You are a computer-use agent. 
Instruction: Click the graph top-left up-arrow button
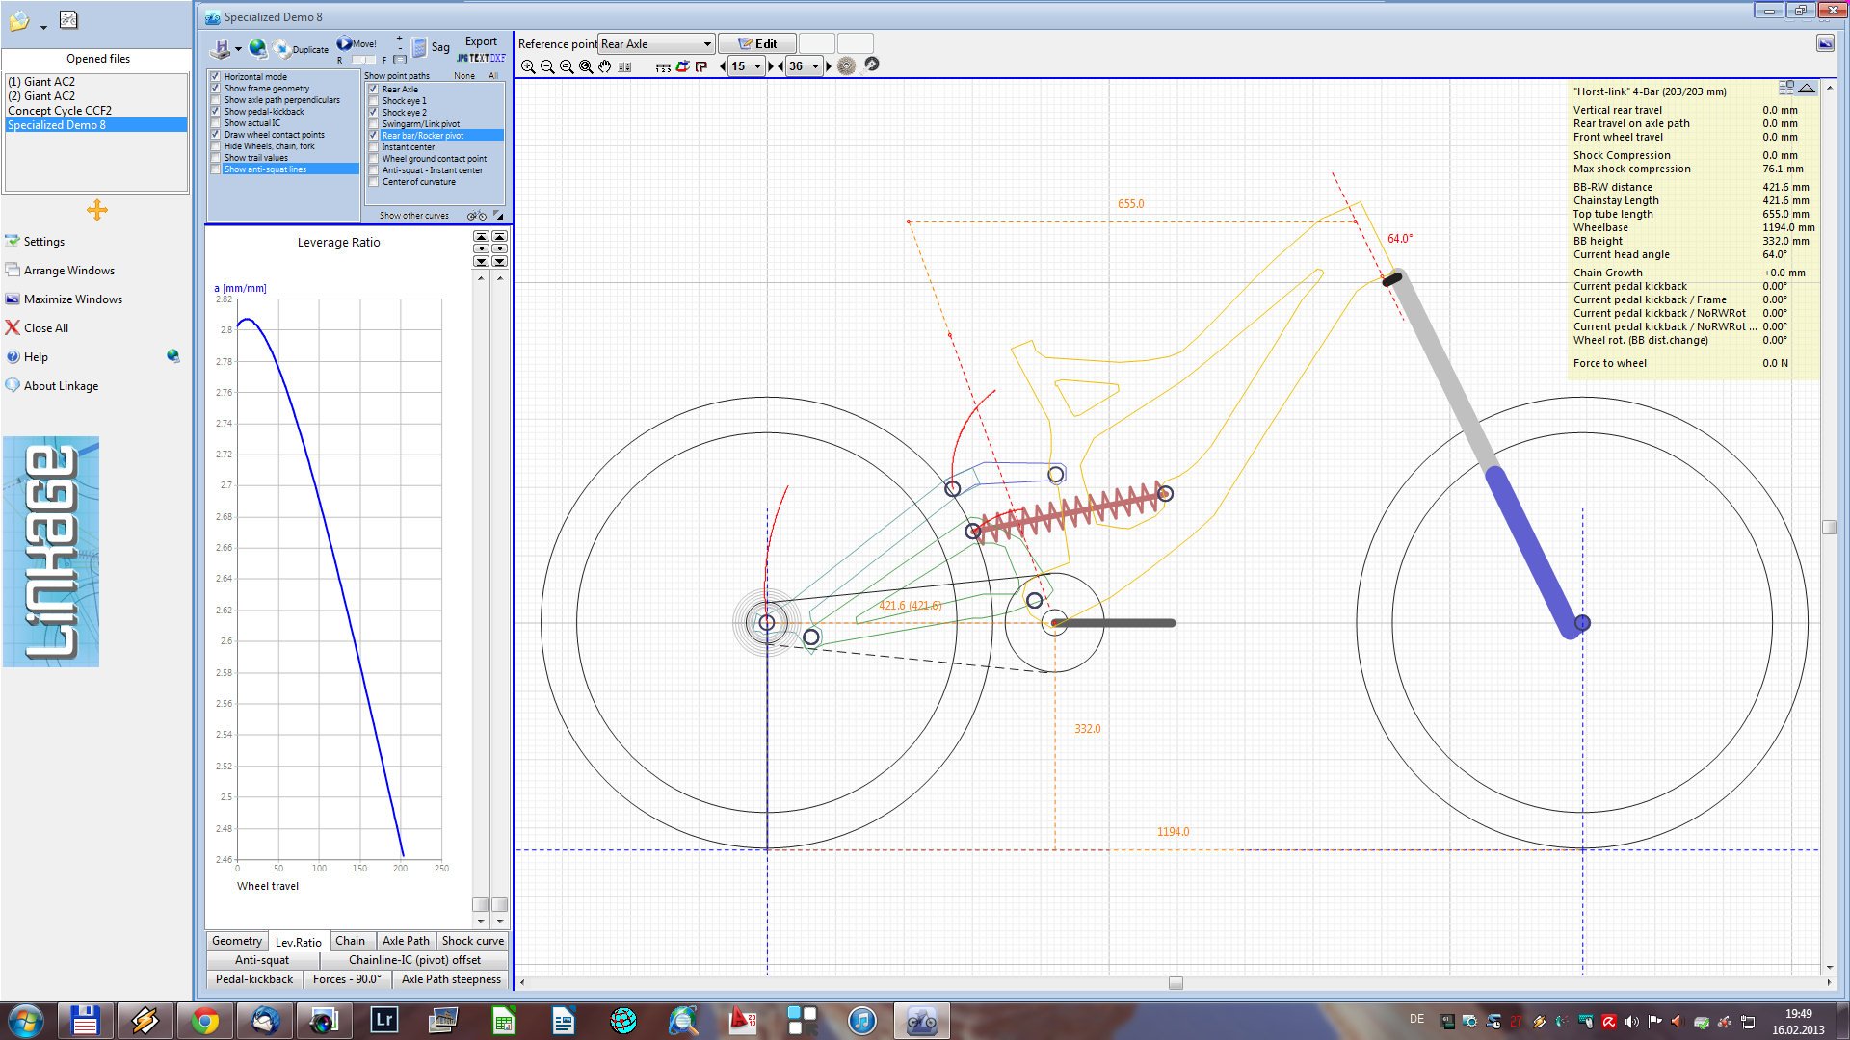pyautogui.click(x=481, y=236)
